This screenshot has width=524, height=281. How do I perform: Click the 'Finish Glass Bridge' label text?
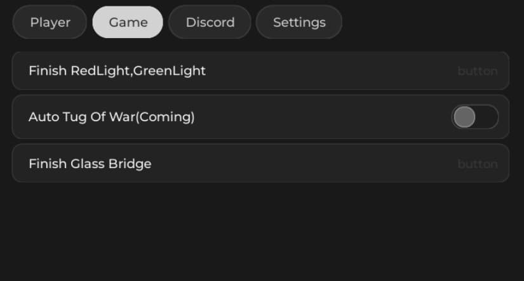click(x=90, y=164)
